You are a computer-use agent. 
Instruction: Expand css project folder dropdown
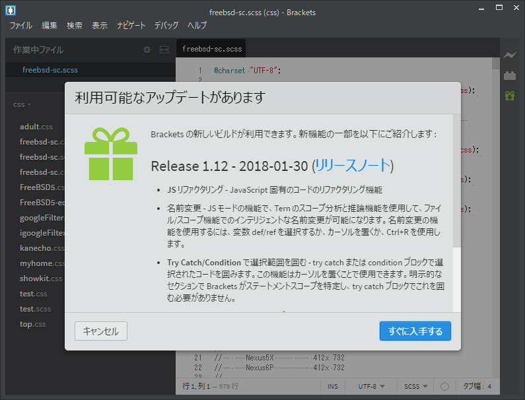[22, 105]
